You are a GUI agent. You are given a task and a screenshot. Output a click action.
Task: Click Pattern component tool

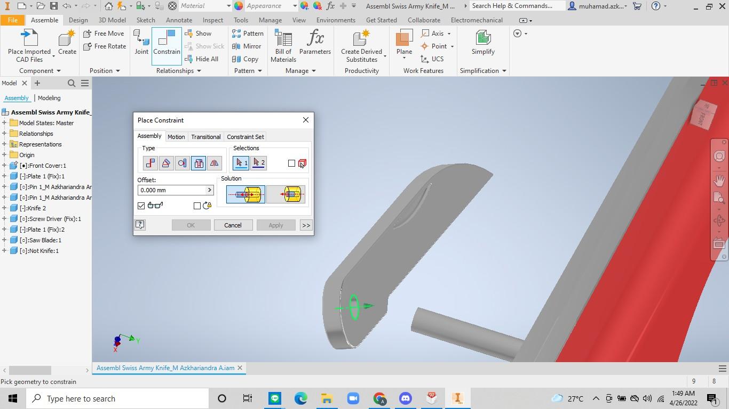click(248, 34)
